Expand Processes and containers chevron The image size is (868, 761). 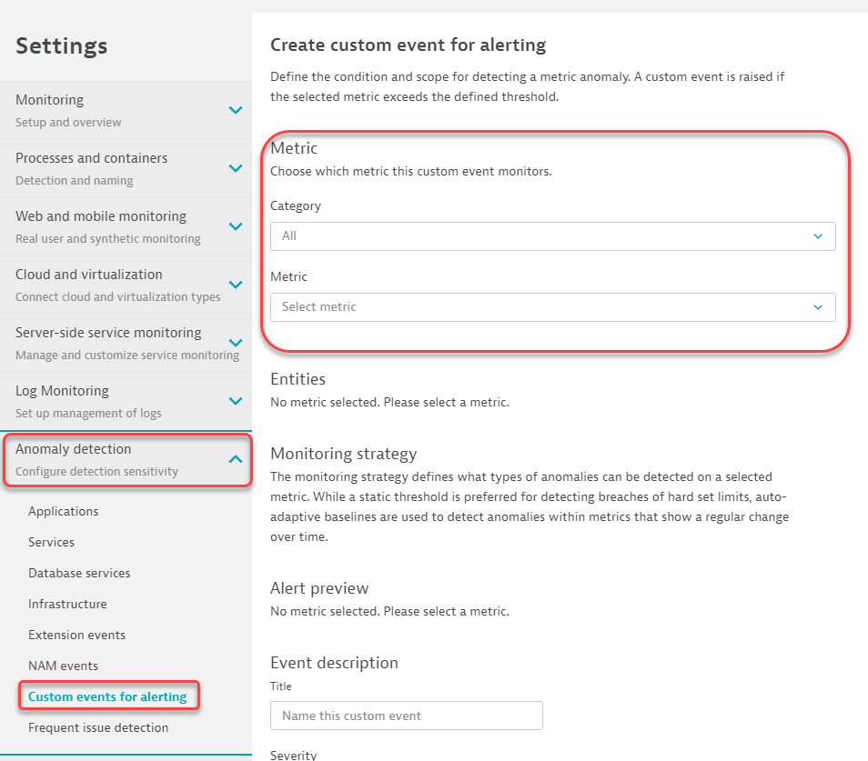coord(235,168)
